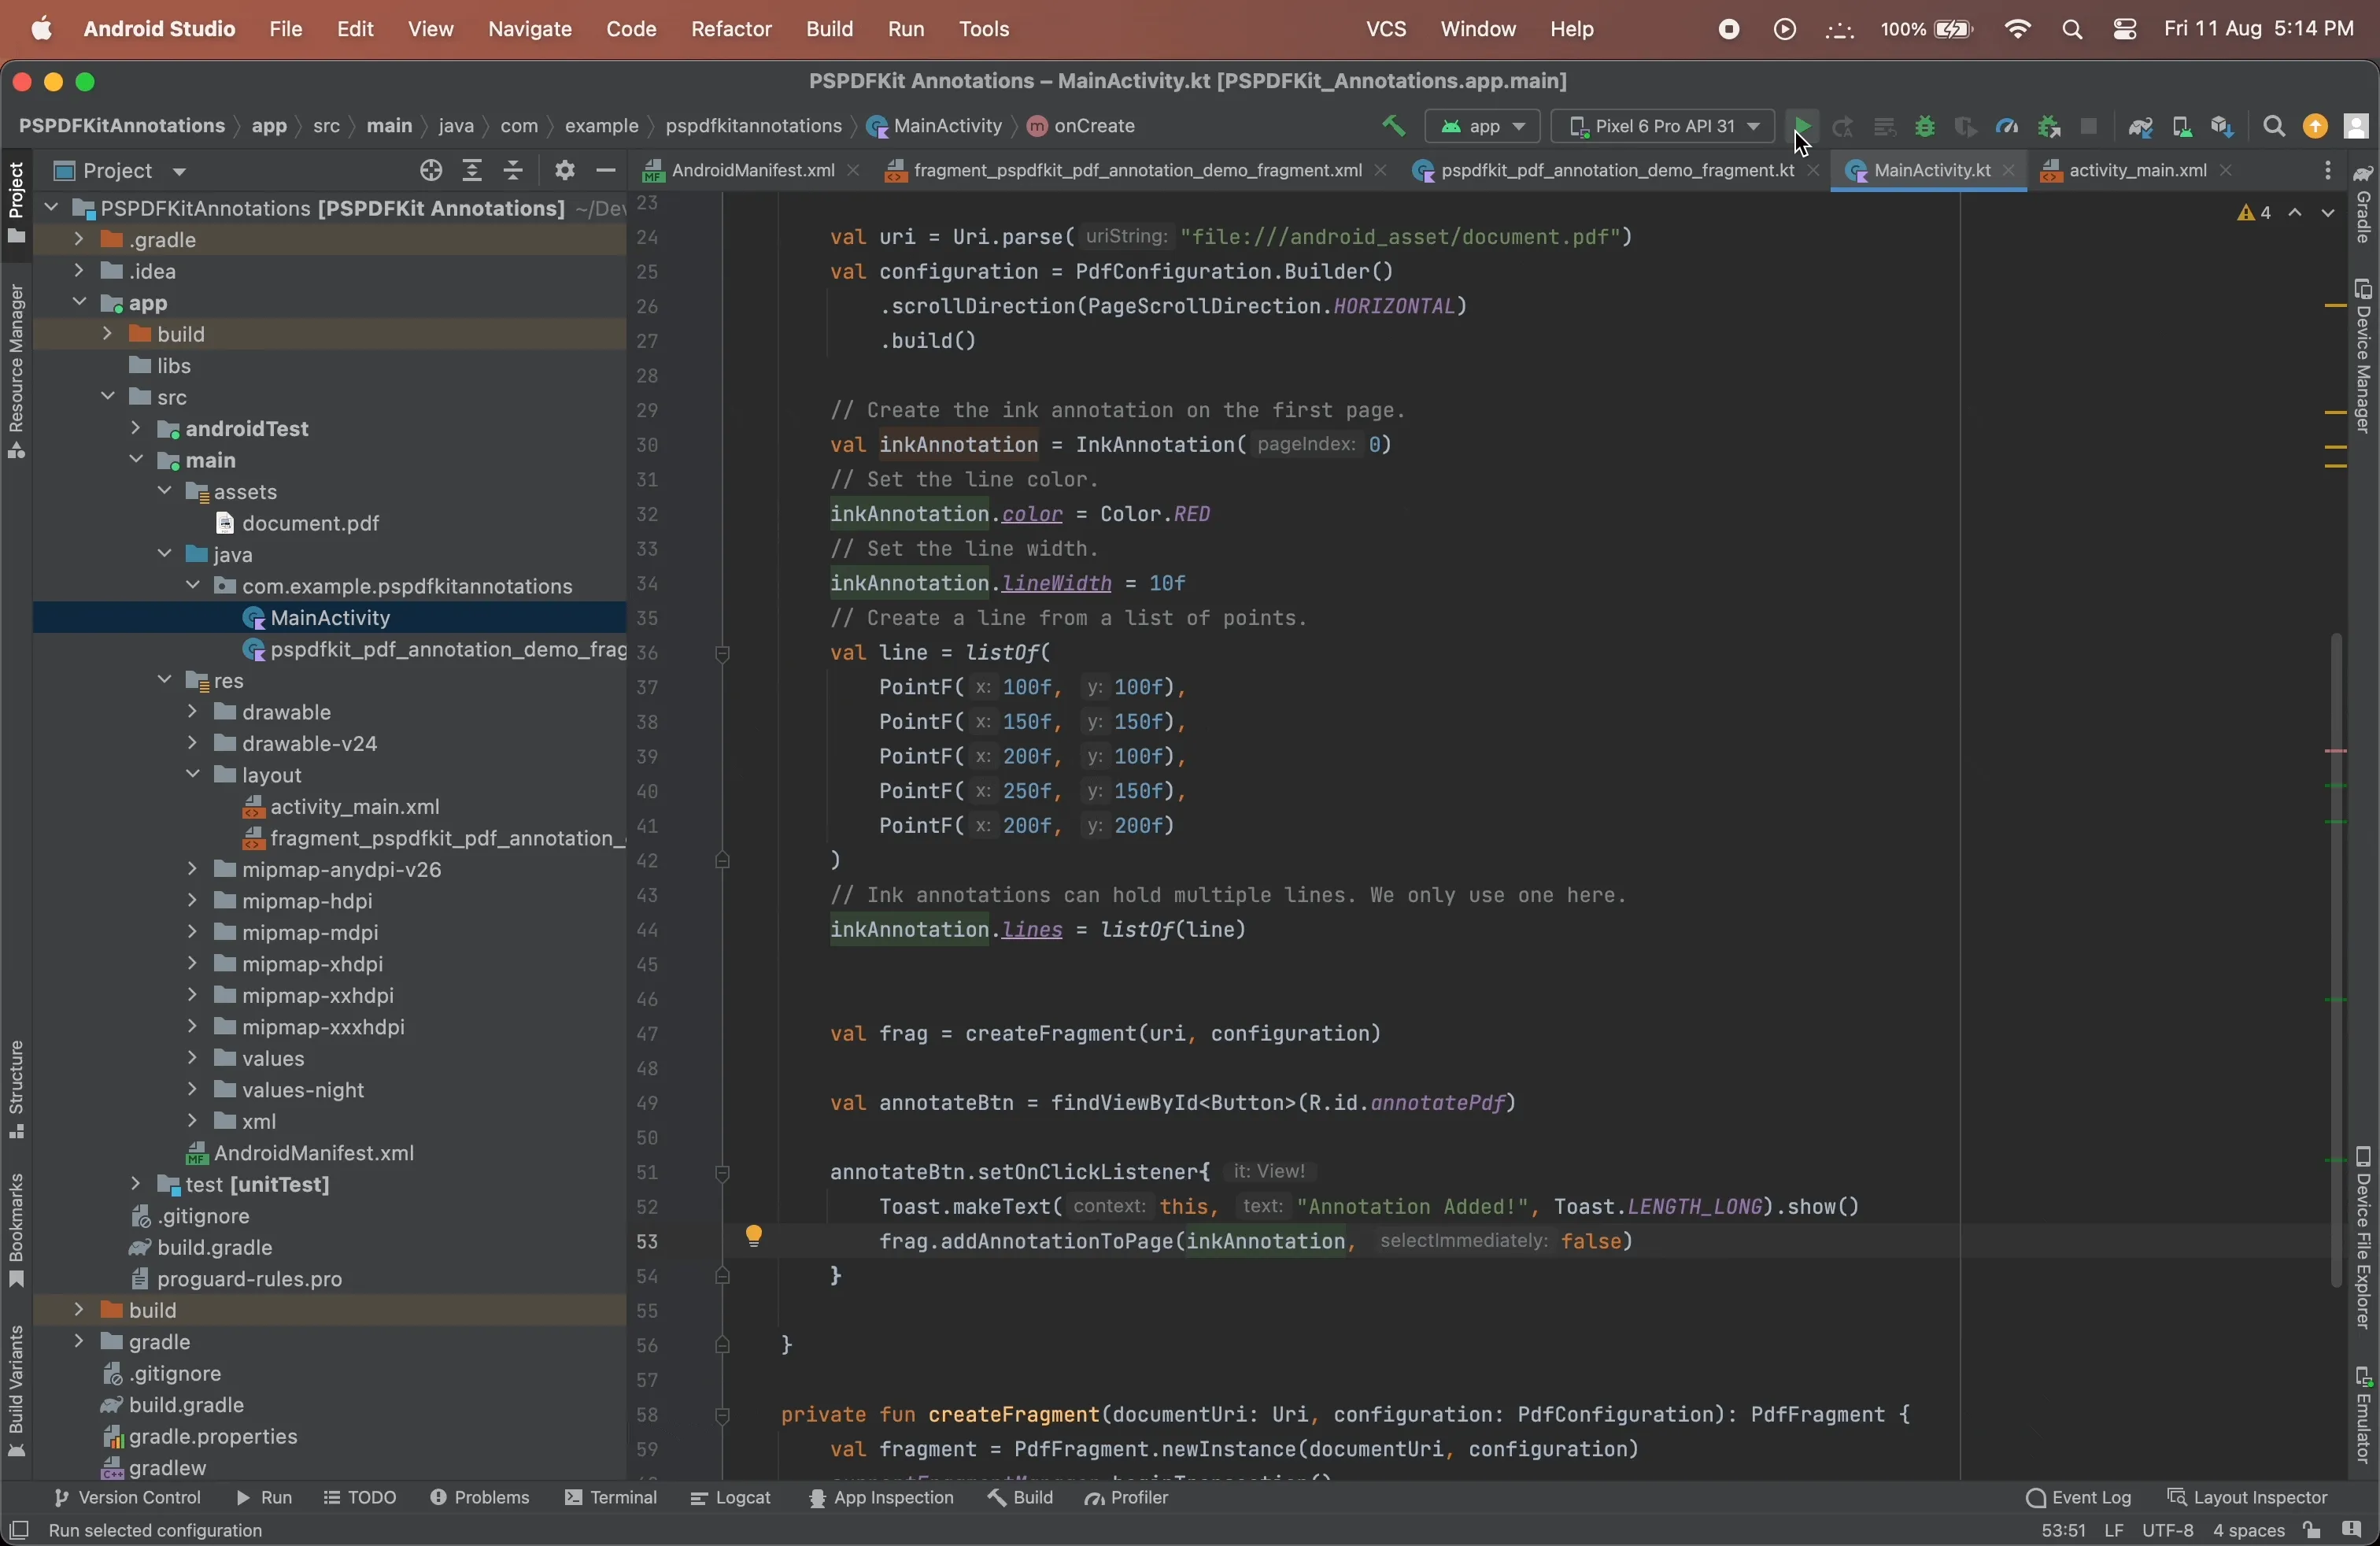
Task: Click Select Opened File target icon
Action: [431, 171]
